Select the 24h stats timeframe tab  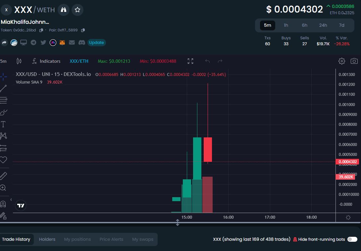tap(323, 25)
